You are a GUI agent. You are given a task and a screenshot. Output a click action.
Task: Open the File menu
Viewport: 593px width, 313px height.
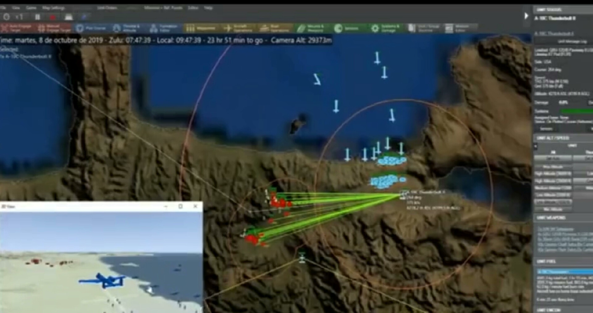(3, 8)
